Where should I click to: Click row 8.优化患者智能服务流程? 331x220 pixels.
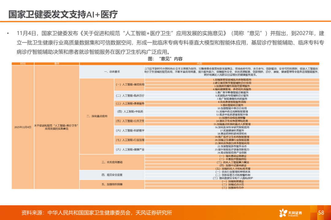pos(232,102)
